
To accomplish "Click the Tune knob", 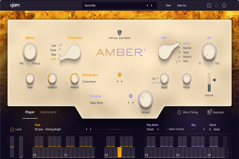I will point(30,79).
